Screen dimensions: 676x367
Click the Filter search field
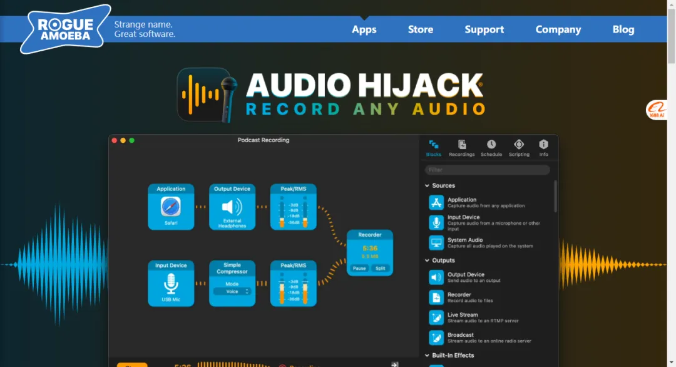tap(487, 170)
